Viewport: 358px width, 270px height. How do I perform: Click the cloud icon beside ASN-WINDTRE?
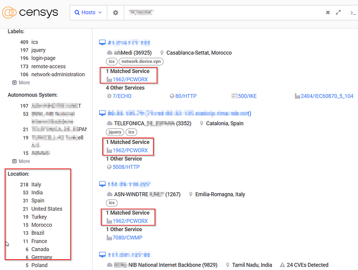click(x=110, y=194)
